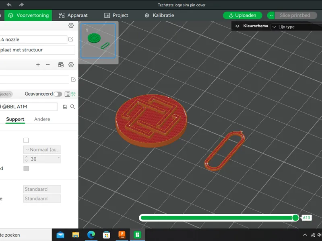Open the second Standaard dropdown
The image size is (322, 241).
click(x=42, y=198)
